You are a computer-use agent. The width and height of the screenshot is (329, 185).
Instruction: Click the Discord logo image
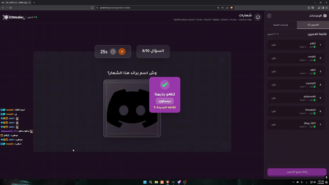tap(132, 108)
